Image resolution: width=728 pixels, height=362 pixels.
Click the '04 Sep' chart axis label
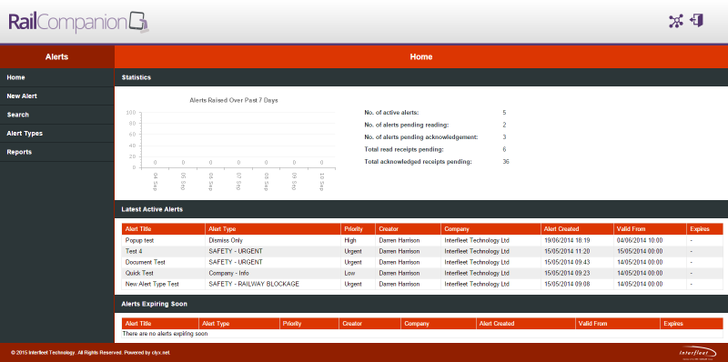click(155, 182)
